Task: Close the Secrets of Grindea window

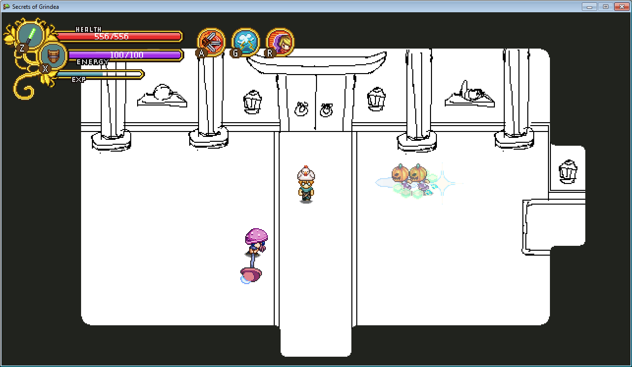Action: [621, 6]
